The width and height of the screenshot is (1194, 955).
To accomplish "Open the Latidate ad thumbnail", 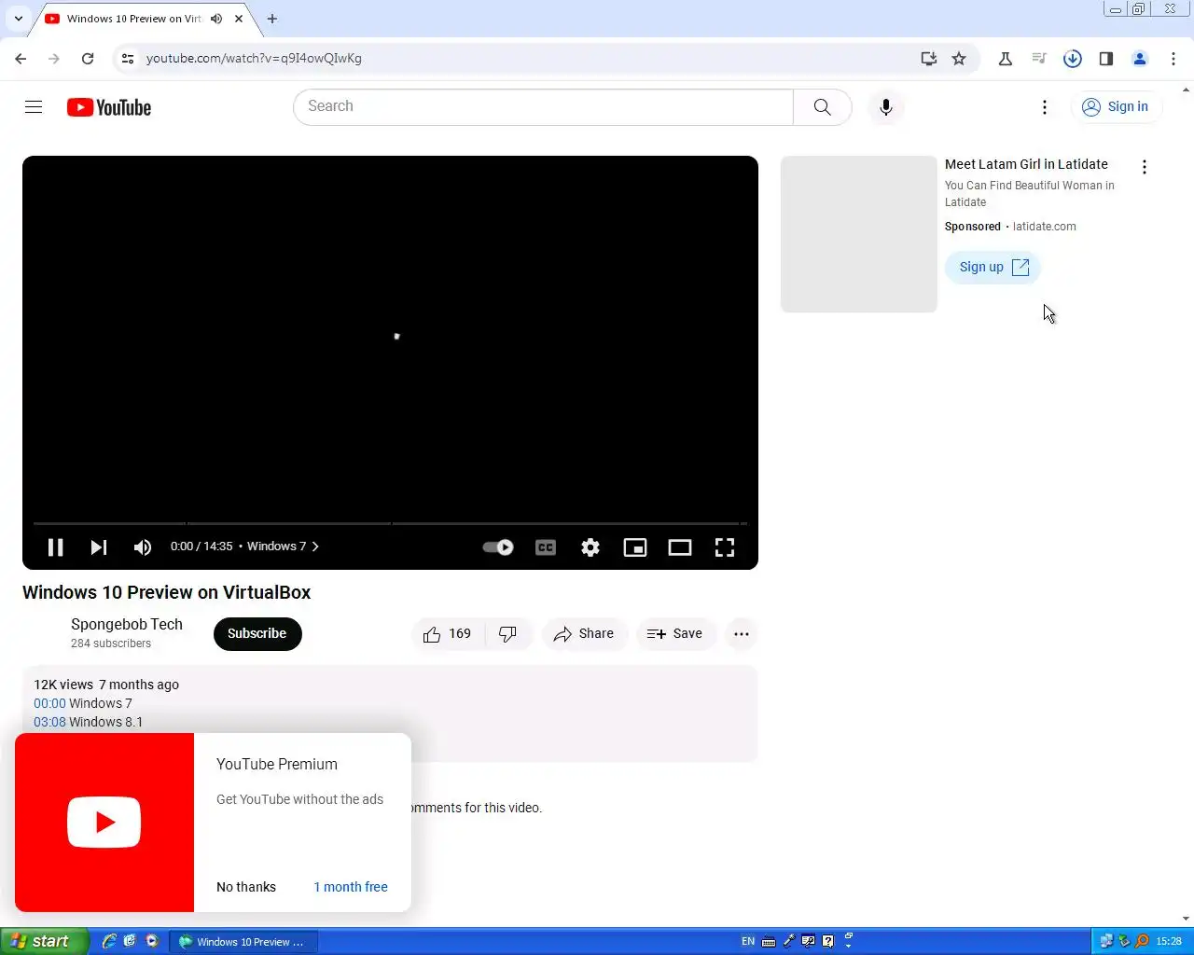I will tap(859, 234).
